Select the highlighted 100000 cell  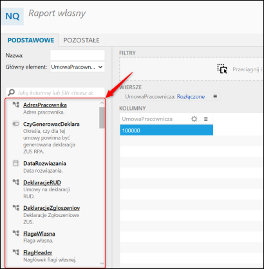[166, 130]
